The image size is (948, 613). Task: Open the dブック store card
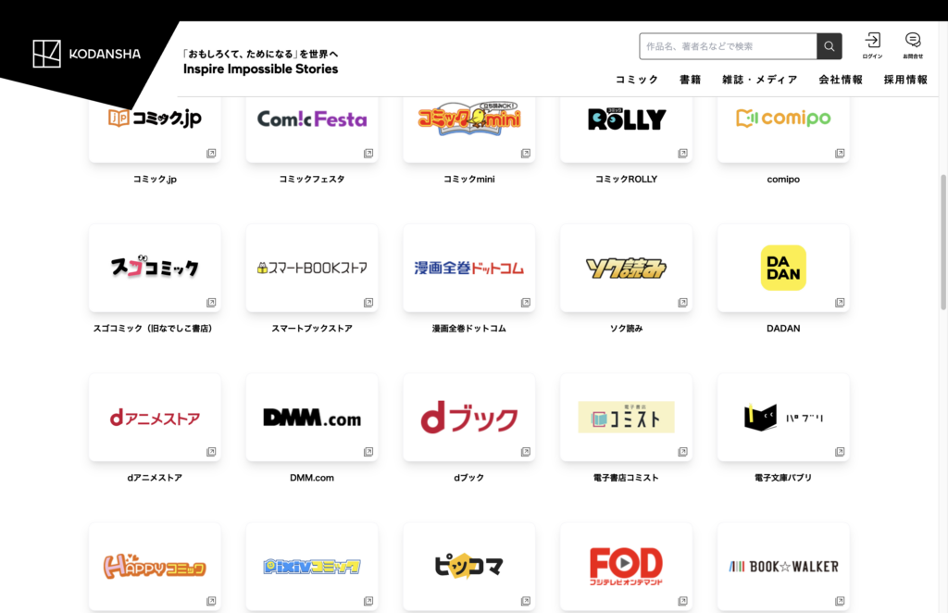(x=468, y=418)
